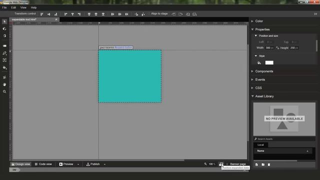Image resolution: width=320 pixels, height=180 pixels.
Task: Collapse the Style section
Action: pos(255,56)
